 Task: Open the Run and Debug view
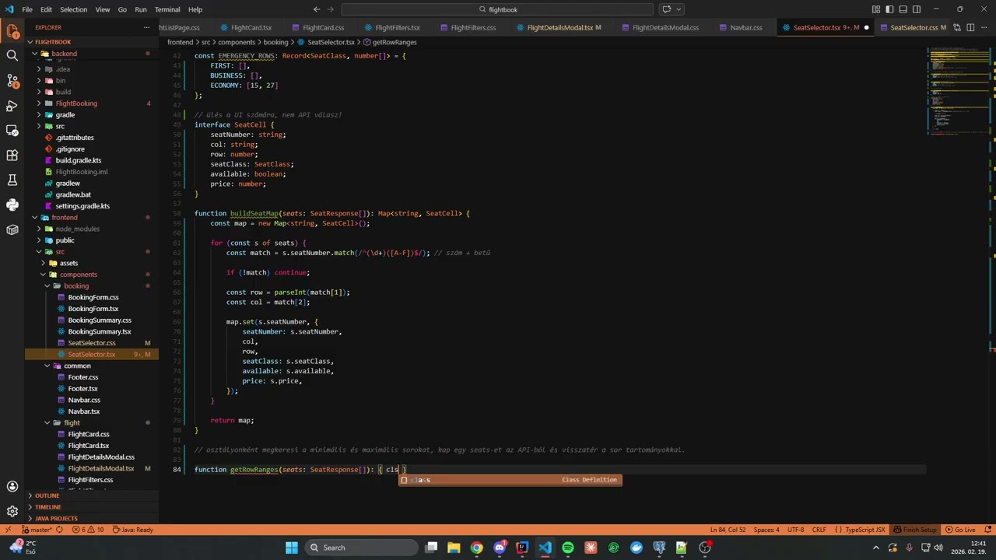12,106
